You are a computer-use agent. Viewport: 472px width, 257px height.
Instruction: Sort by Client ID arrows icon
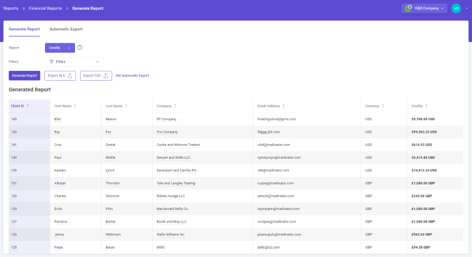pyautogui.click(x=27, y=106)
